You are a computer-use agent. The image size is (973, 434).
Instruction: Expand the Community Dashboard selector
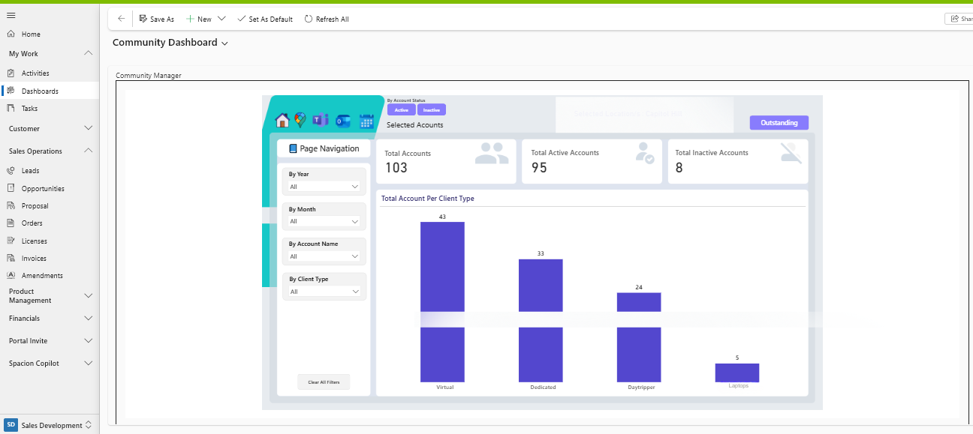[224, 43]
